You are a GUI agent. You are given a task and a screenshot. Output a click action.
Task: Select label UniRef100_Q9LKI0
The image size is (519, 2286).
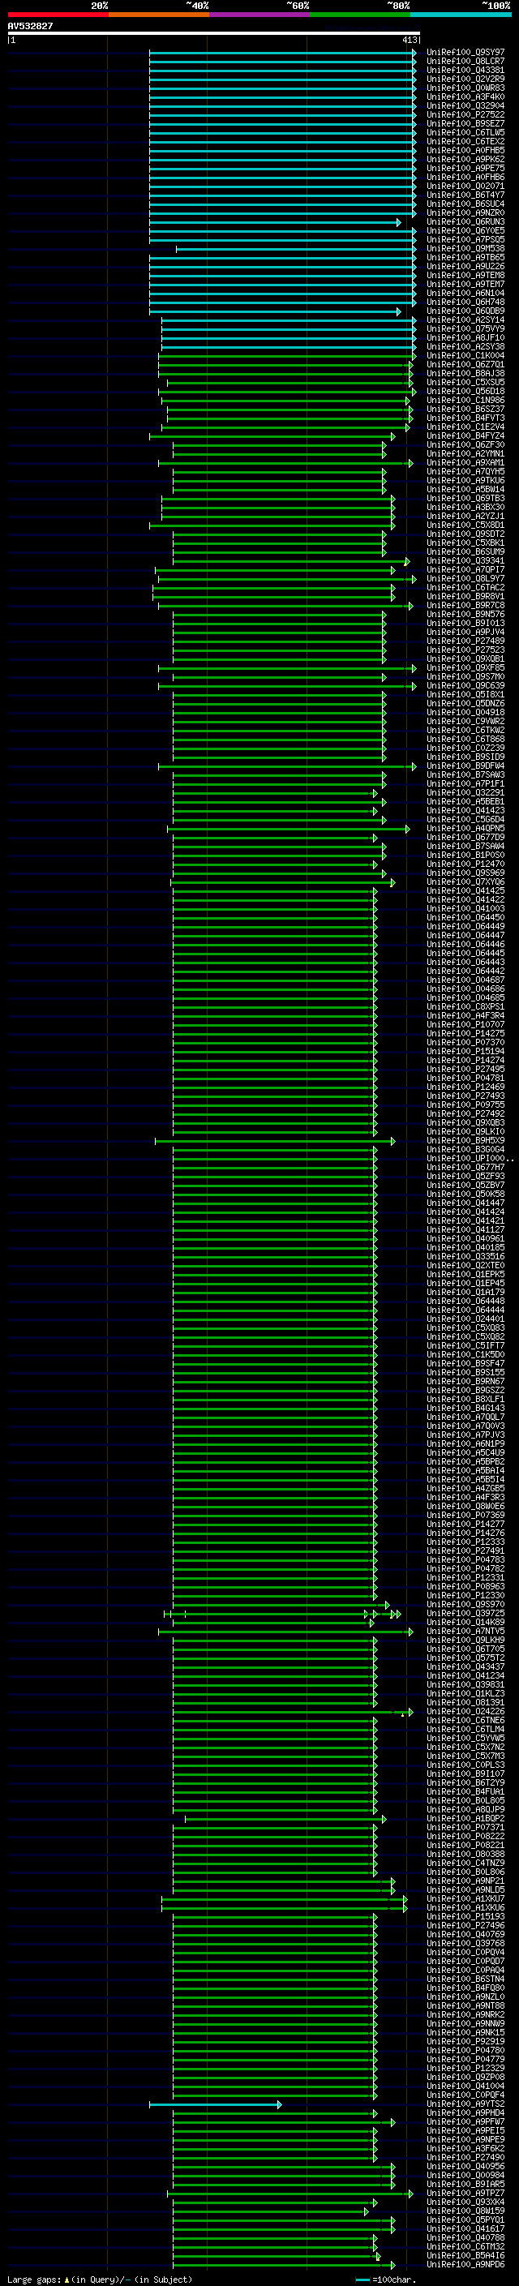[x=465, y=1131]
